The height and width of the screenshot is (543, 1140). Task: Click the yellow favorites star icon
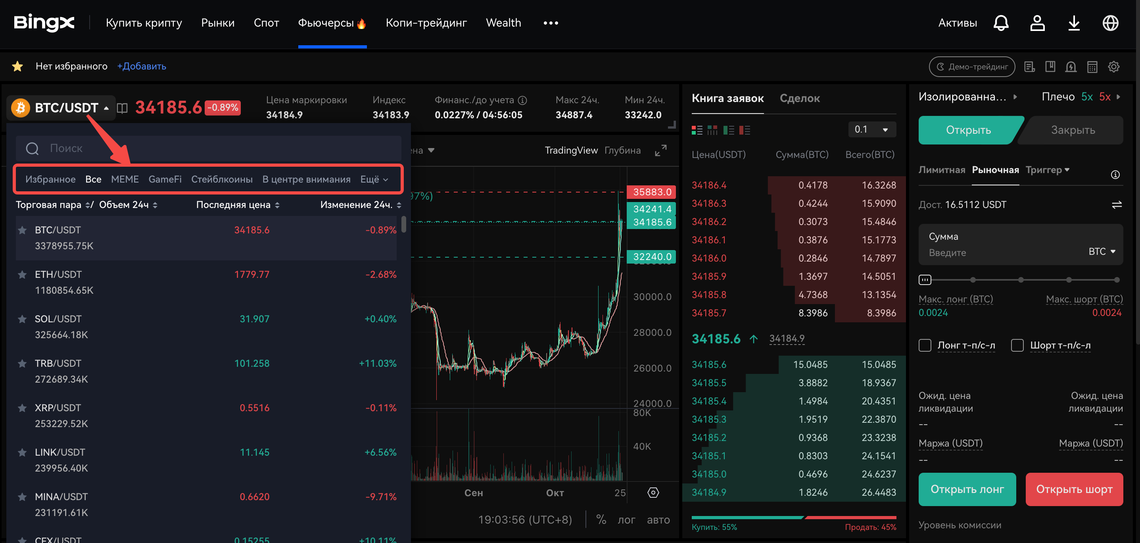coord(17,66)
